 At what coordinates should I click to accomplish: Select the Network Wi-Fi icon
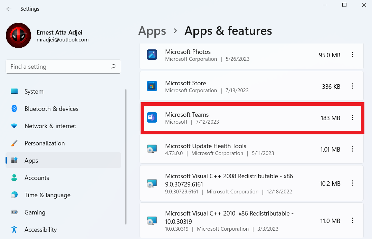coord(14,126)
